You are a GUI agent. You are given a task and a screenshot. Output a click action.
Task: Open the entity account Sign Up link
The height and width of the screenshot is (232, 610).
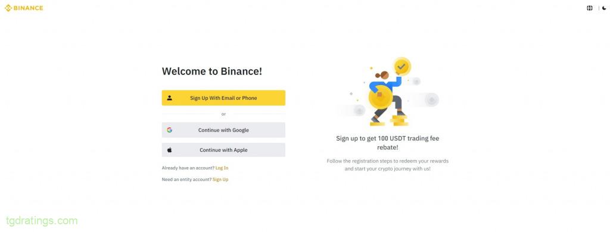[x=220, y=180]
